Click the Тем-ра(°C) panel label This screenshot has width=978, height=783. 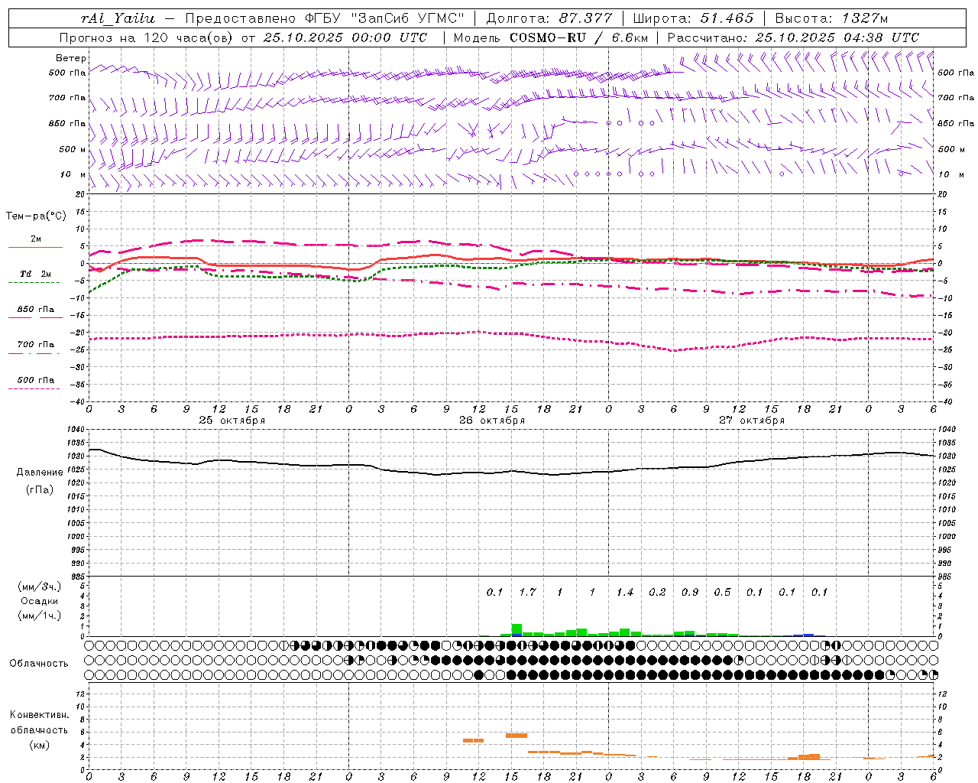pyautogui.click(x=36, y=216)
